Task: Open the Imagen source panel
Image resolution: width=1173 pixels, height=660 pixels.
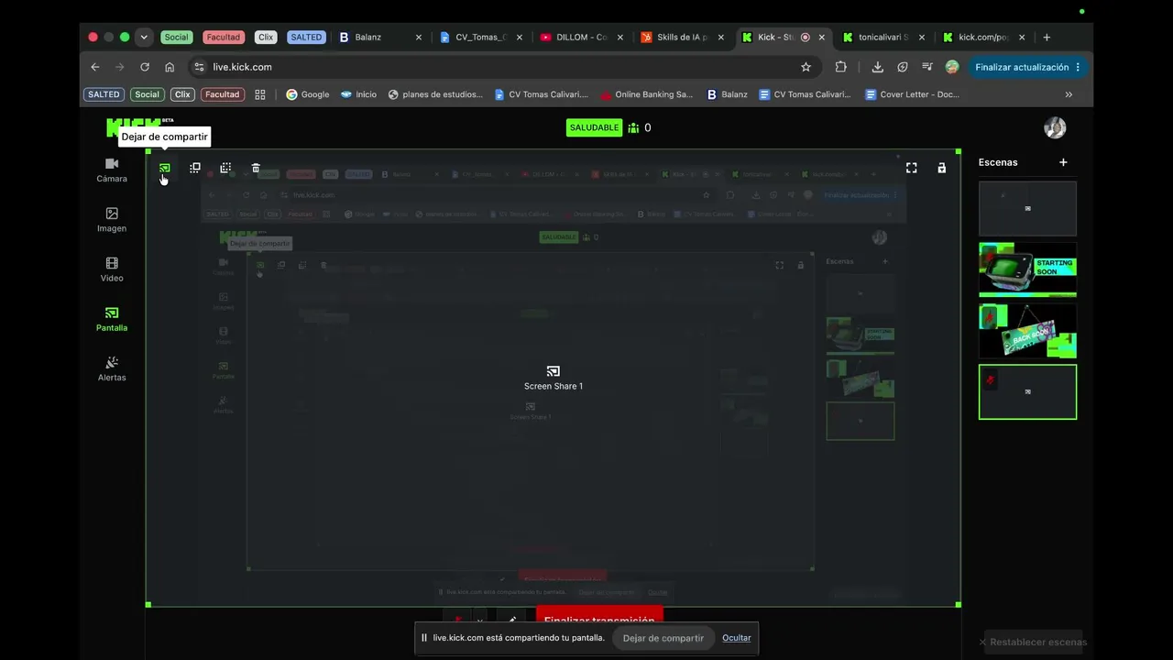Action: click(112, 219)
